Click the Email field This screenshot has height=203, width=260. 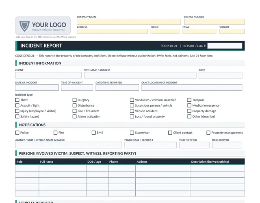[x=199, y=32]
